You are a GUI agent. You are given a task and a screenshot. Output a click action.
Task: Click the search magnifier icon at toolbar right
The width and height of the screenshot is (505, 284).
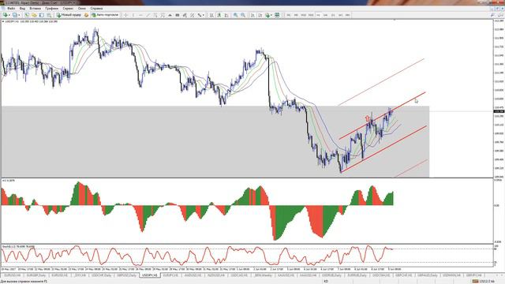coord(492,15)
